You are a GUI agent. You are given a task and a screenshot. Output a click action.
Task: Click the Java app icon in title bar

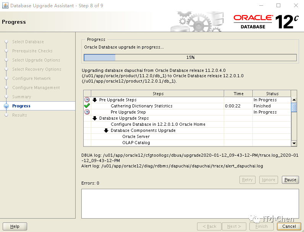pos(5,5)
